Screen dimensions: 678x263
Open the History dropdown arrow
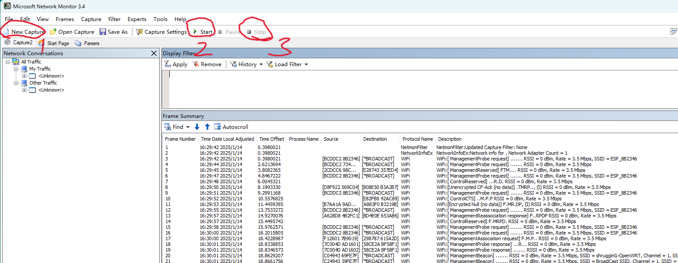(x=261, y=64)
